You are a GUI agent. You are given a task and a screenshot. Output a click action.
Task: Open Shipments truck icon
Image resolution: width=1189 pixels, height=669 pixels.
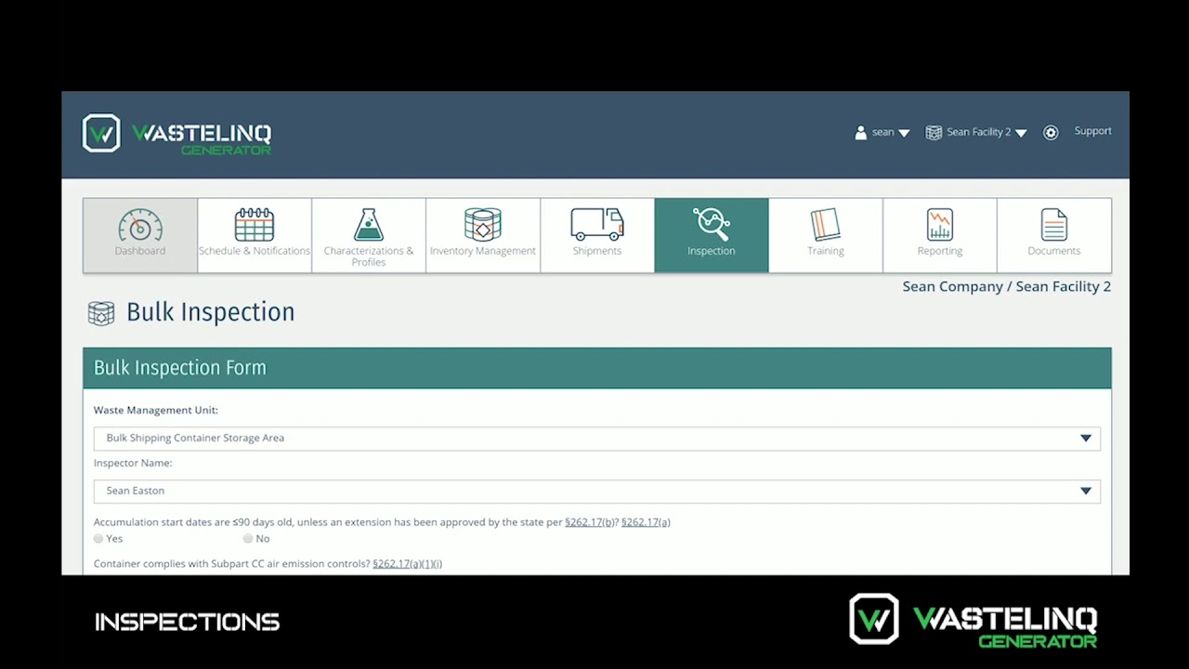[597, 225]
